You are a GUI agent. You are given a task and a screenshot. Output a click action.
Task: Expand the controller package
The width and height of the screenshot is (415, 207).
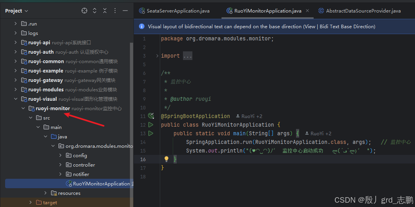tap(60, 165)
